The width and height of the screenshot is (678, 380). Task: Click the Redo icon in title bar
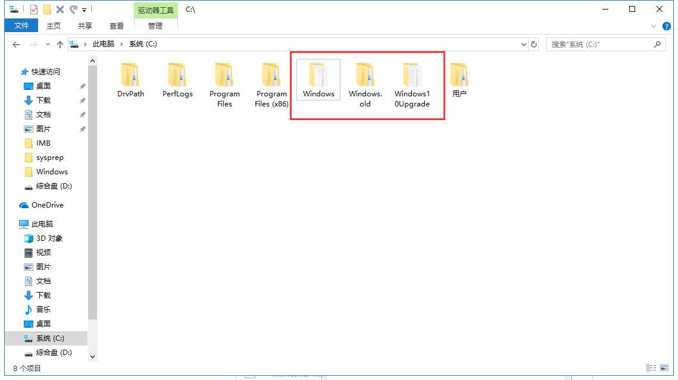(73, 10)
